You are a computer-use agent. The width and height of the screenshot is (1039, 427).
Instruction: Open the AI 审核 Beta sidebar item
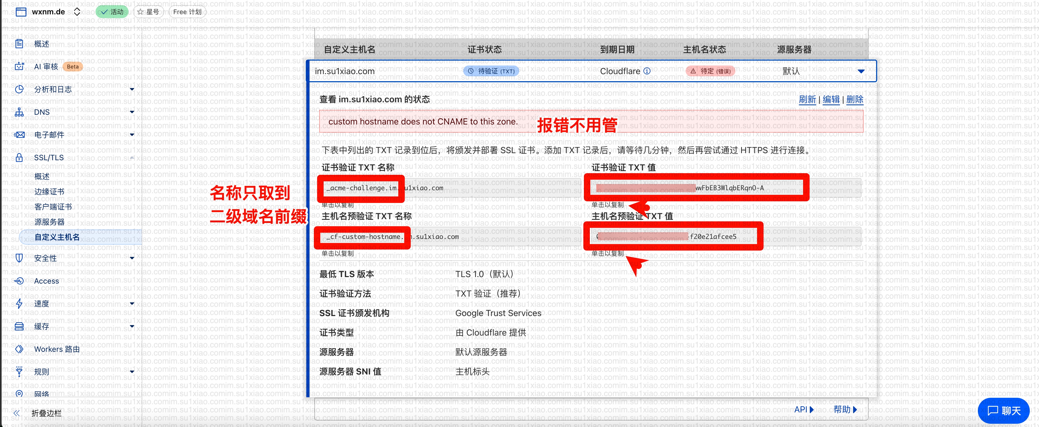pos(46,67)
